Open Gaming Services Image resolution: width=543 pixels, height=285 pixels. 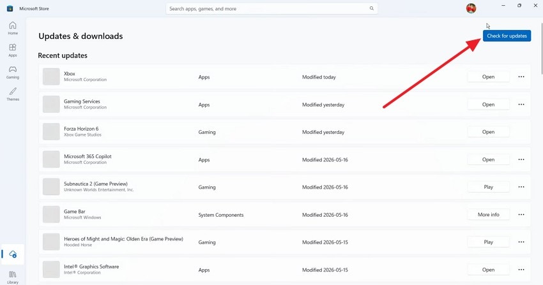click(488, 105)
